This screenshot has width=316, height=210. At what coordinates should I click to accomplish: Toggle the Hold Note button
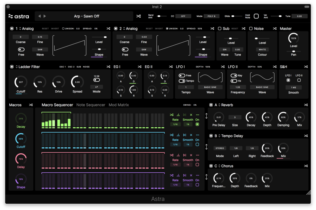click(x=256, y=16)
